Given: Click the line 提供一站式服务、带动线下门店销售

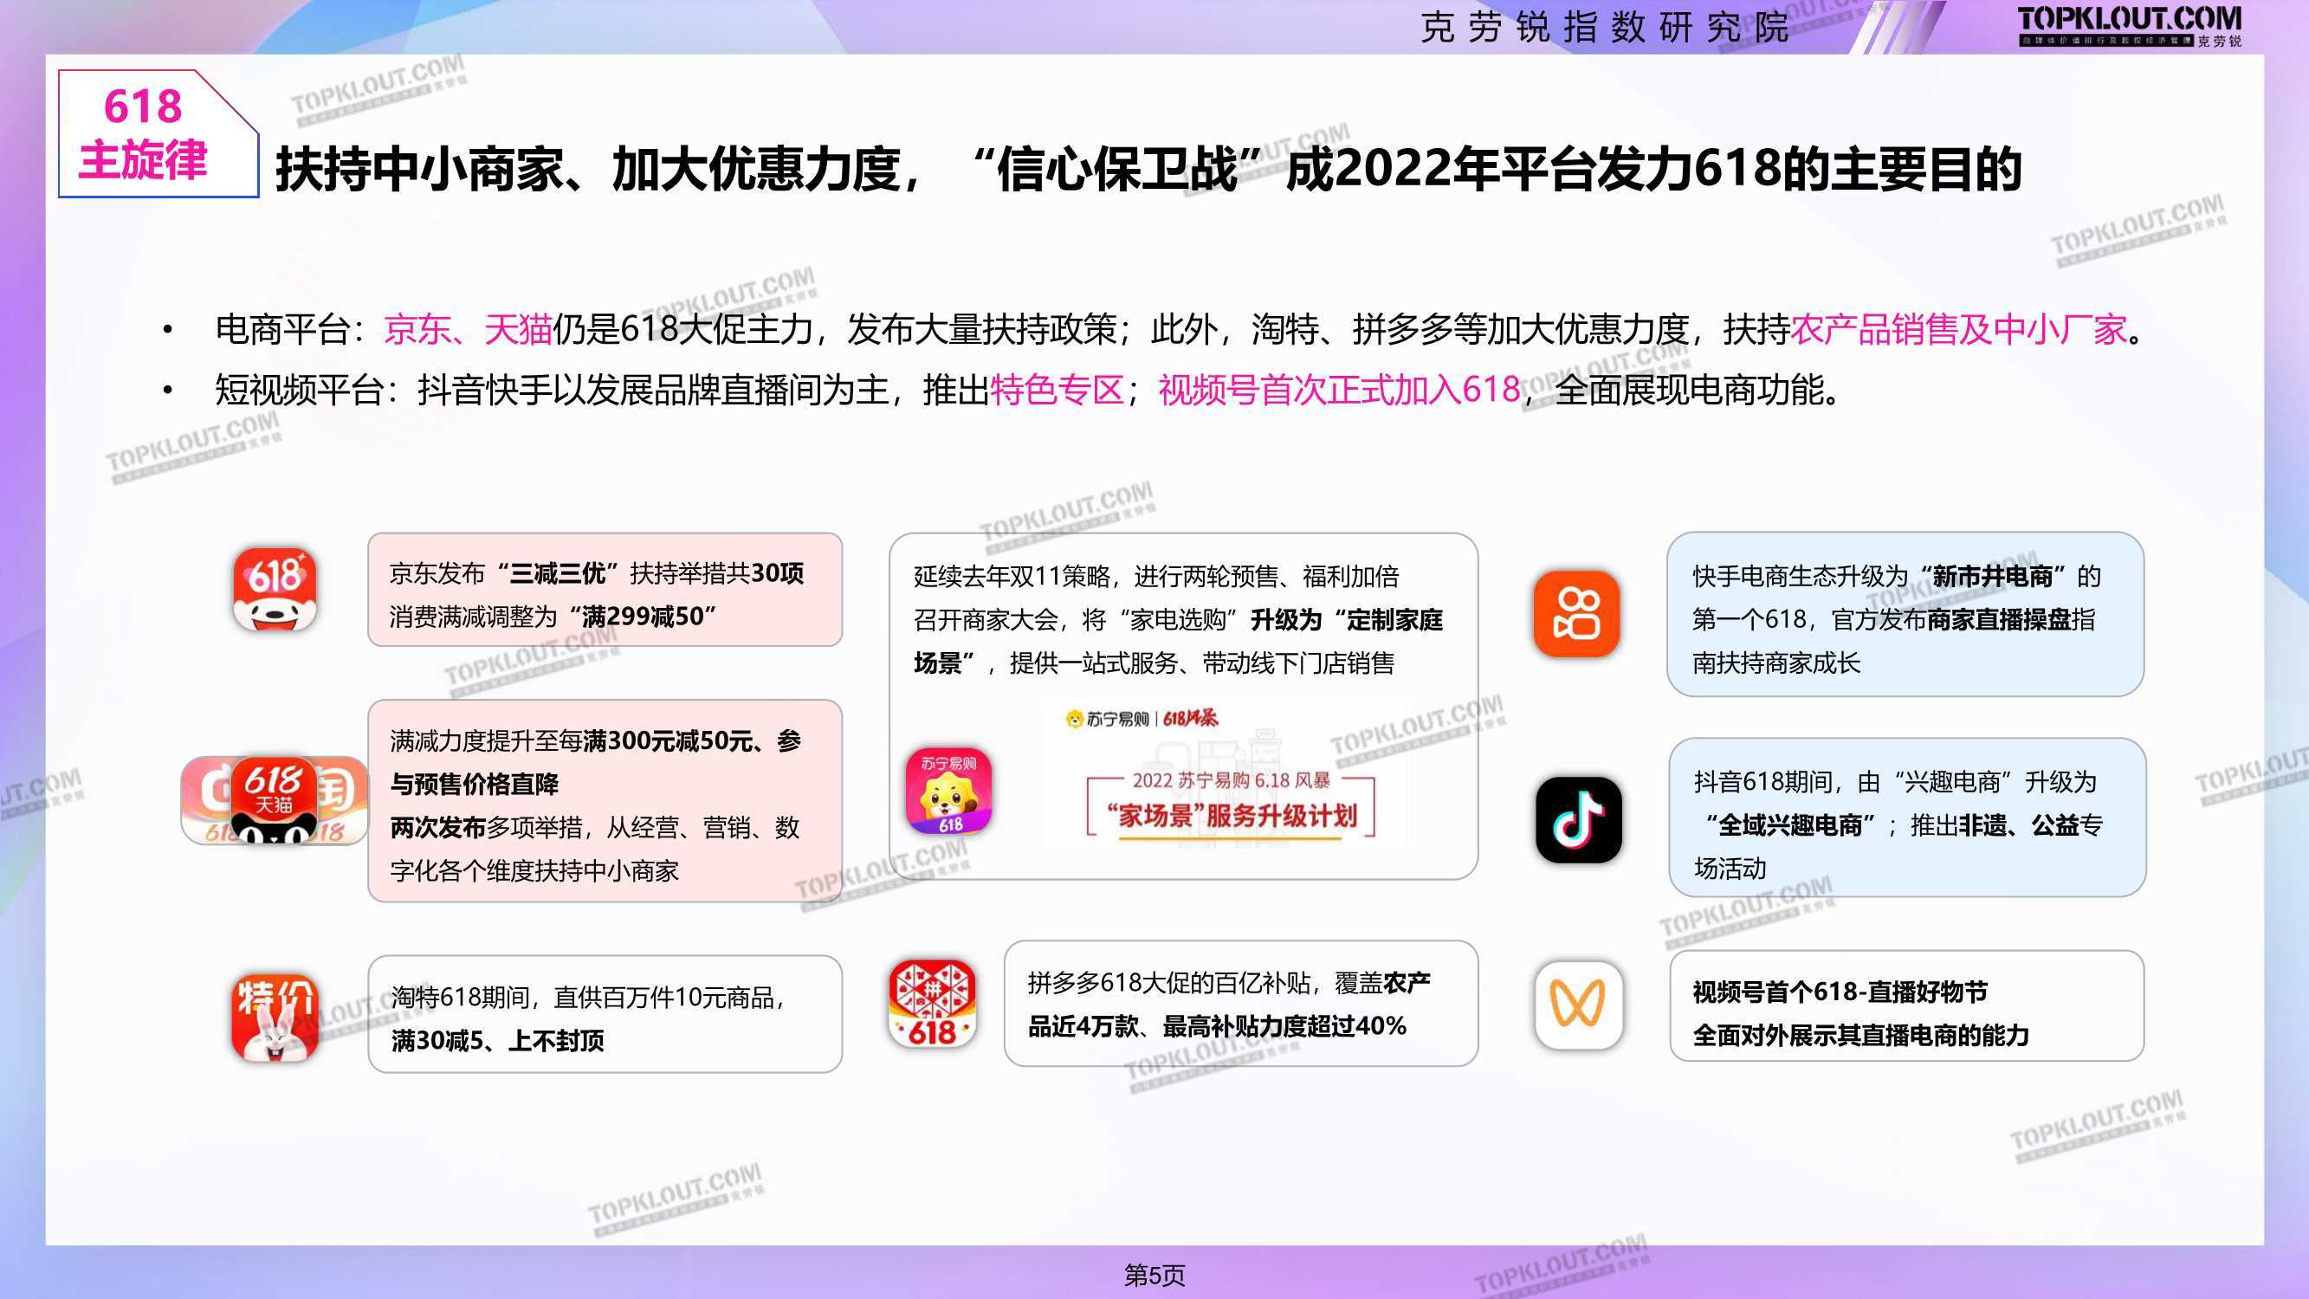Looking at the screenshot, I should pyautogui.click(x=1202, y=663).
